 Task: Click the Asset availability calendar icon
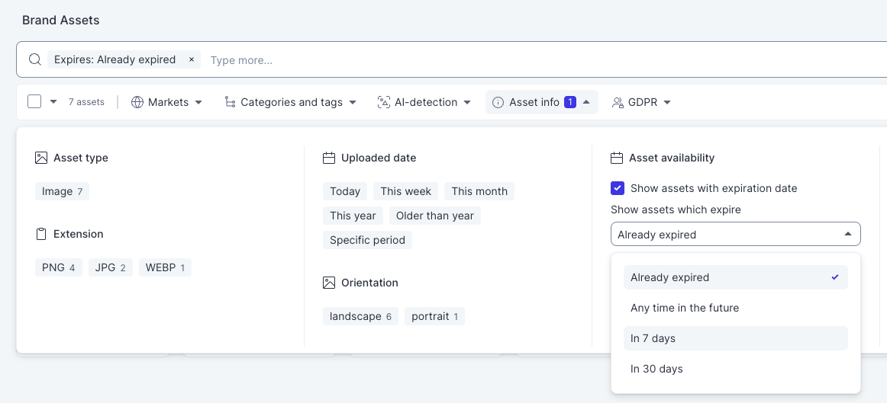(x=617, y=158)
